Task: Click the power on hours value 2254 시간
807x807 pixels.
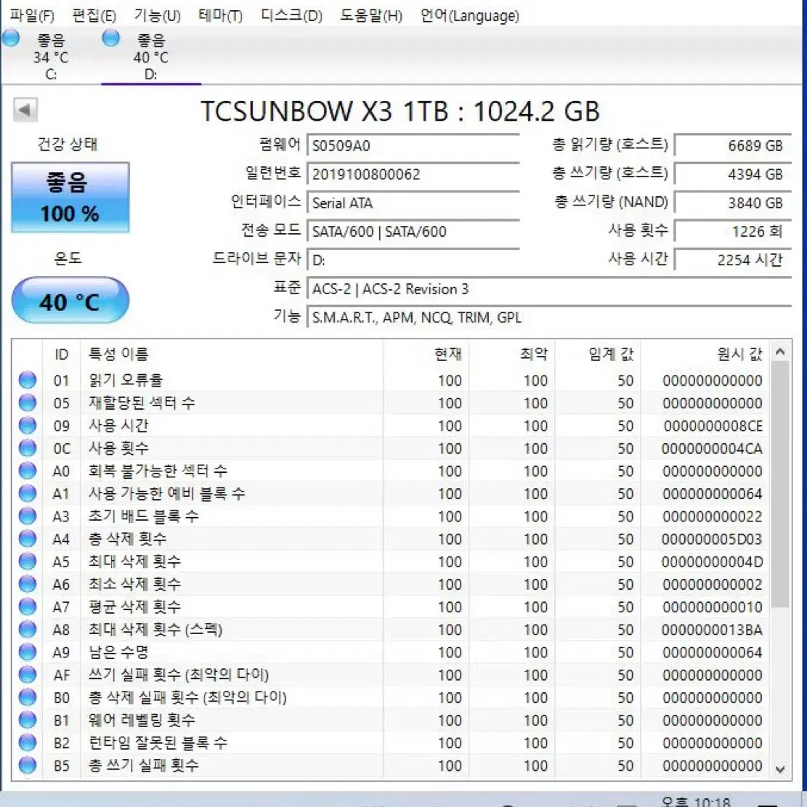Action: pyautogui.click(x=733, y=261)
